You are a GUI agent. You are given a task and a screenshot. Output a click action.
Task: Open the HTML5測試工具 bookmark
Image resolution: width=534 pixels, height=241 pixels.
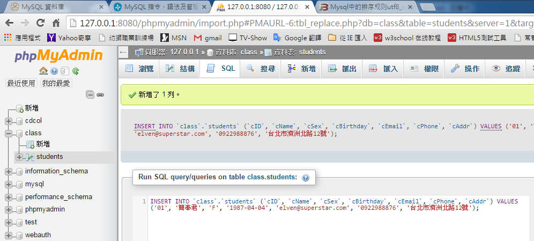(x=477, y=38)
